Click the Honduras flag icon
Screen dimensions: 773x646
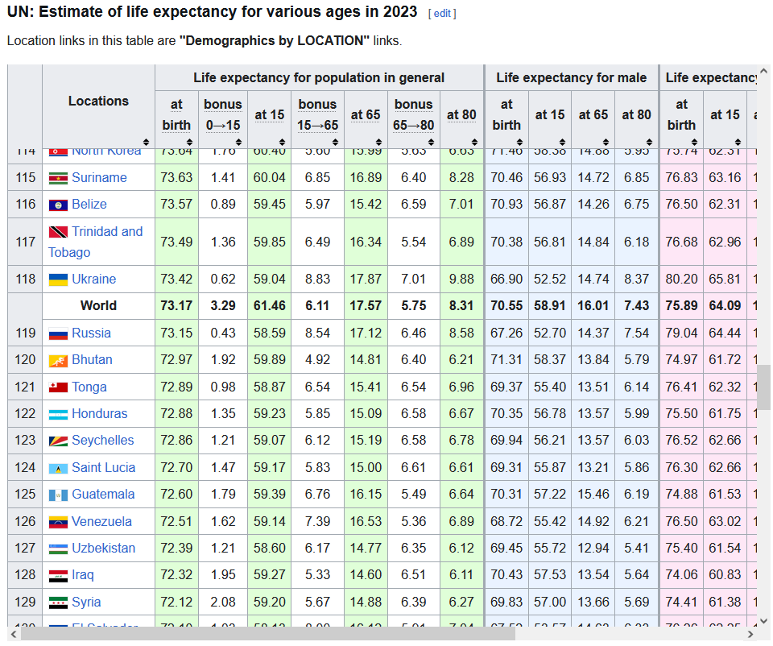click(x=58, y=414)
